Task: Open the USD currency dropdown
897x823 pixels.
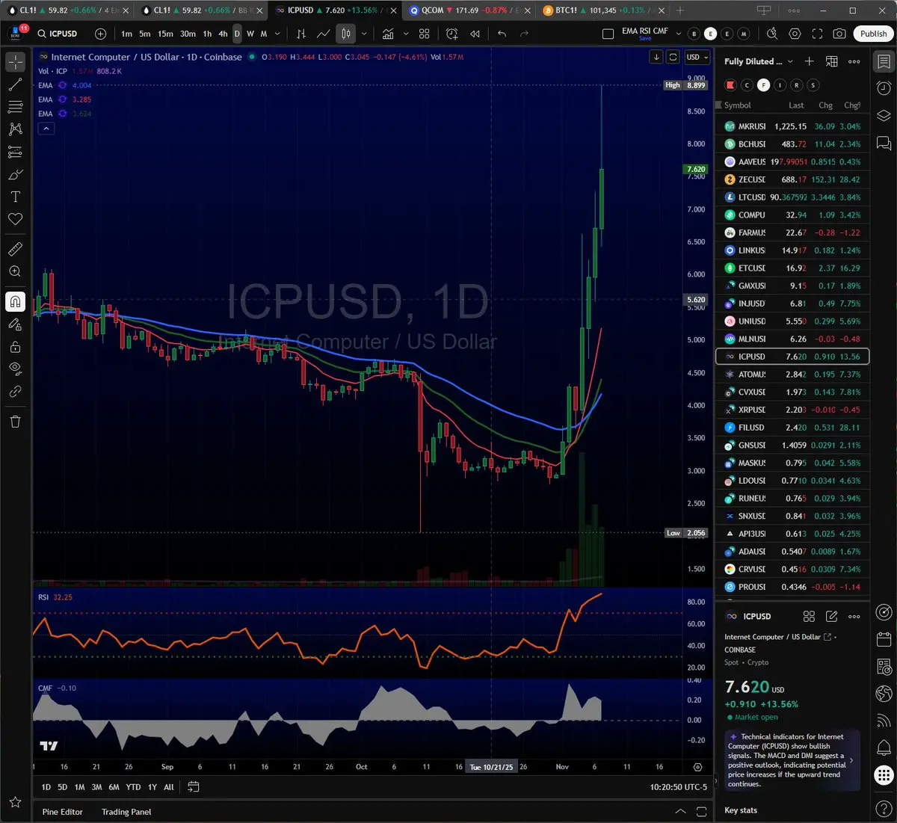Action: [698, 57]
